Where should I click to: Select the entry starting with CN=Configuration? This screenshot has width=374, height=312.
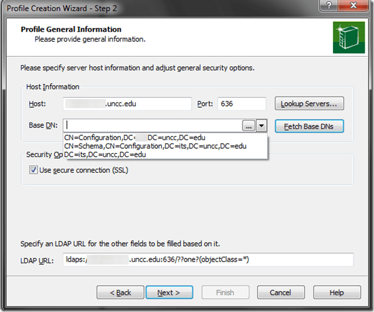[x=135, y=138]
